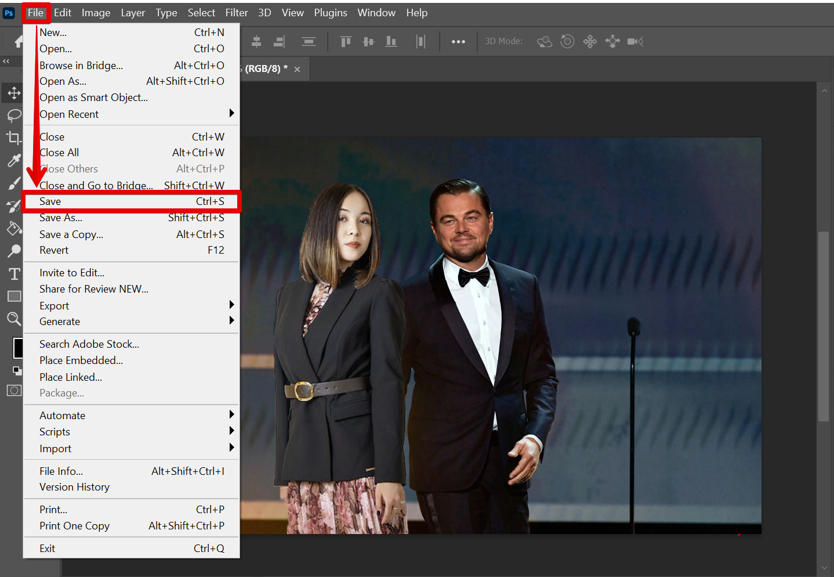Viewport: 834px width, 577px height.
Task: Toggle Quick Mask mode icon
Action: pos(14,391)
